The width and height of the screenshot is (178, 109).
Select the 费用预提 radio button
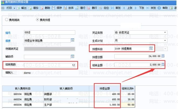click(x=37, y=20)
